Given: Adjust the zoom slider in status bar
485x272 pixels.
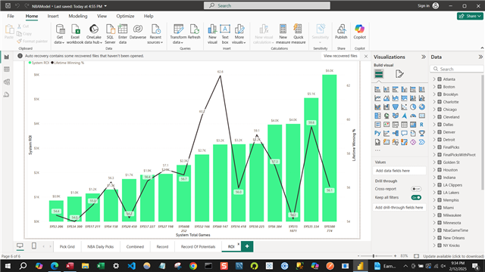Looking at the screenshot, I should tap(374, 256).
